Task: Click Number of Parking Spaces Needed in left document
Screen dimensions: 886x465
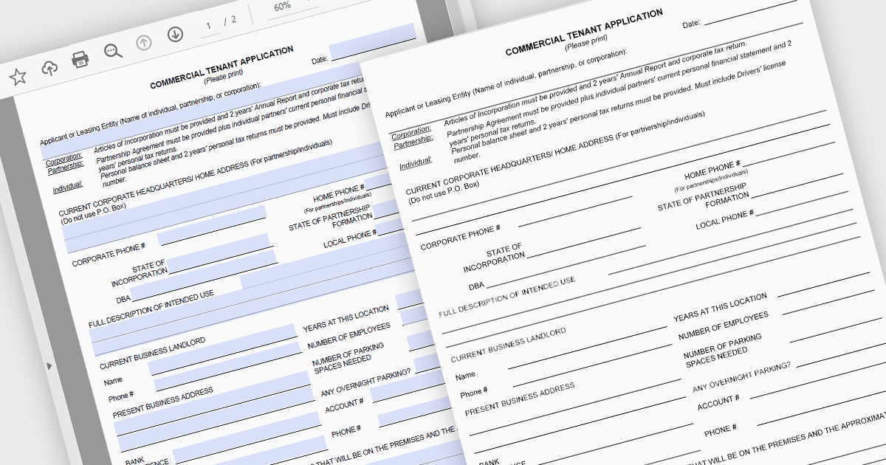Action: [347, 359]
